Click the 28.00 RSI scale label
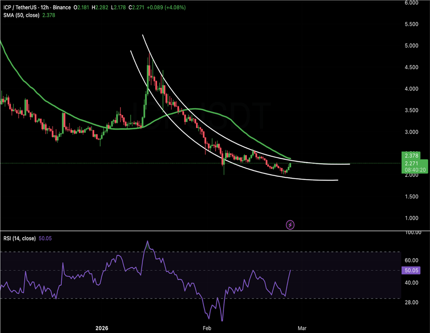 click(x=413, y=302)
